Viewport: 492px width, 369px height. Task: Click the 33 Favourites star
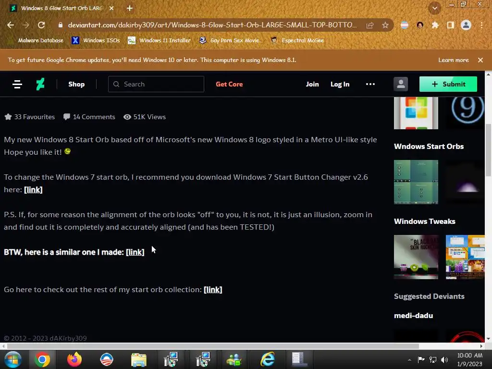[8, 117]
